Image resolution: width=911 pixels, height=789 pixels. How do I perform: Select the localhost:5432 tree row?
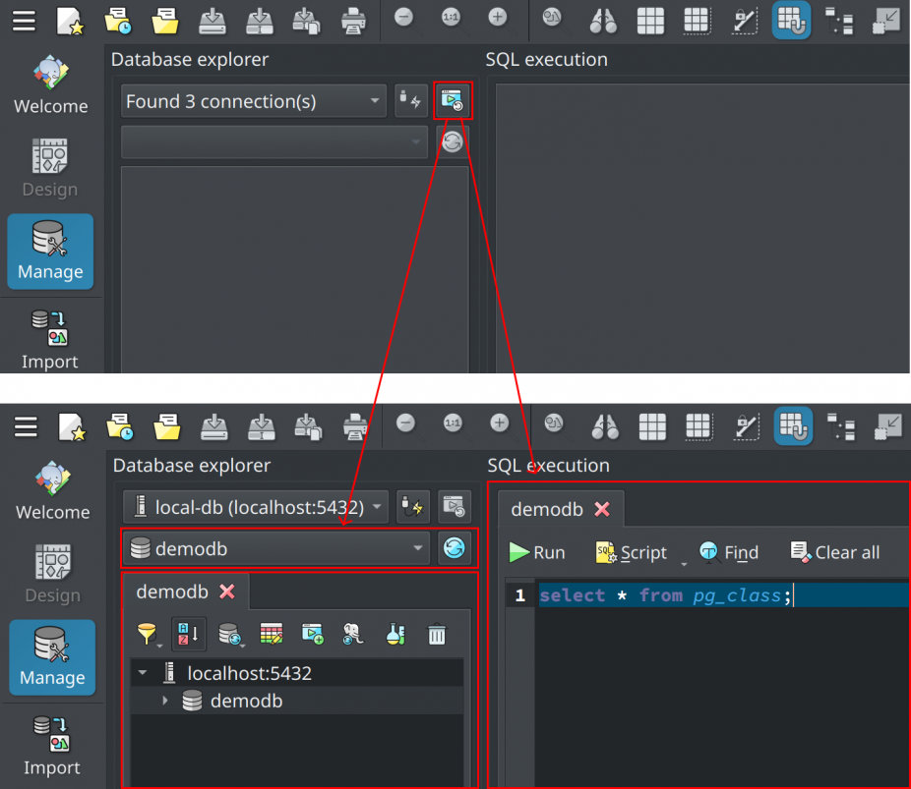point(297,673)
